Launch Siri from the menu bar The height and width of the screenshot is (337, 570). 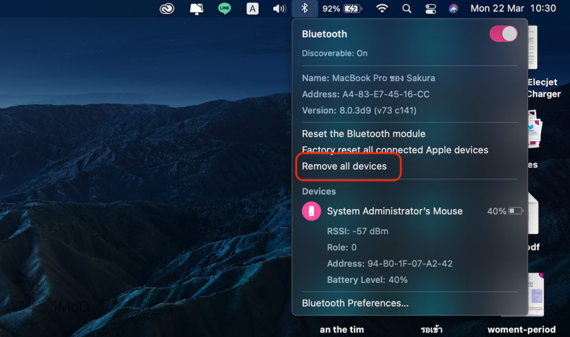click(454, 8)
